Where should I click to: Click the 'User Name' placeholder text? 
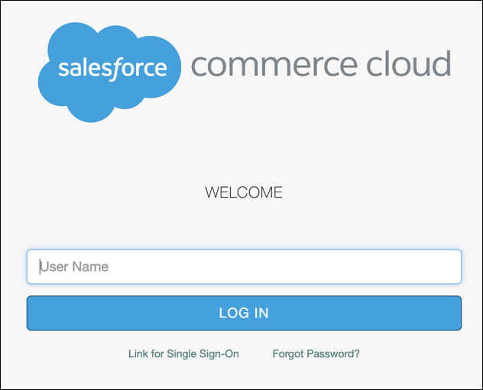tap(74, 266)
